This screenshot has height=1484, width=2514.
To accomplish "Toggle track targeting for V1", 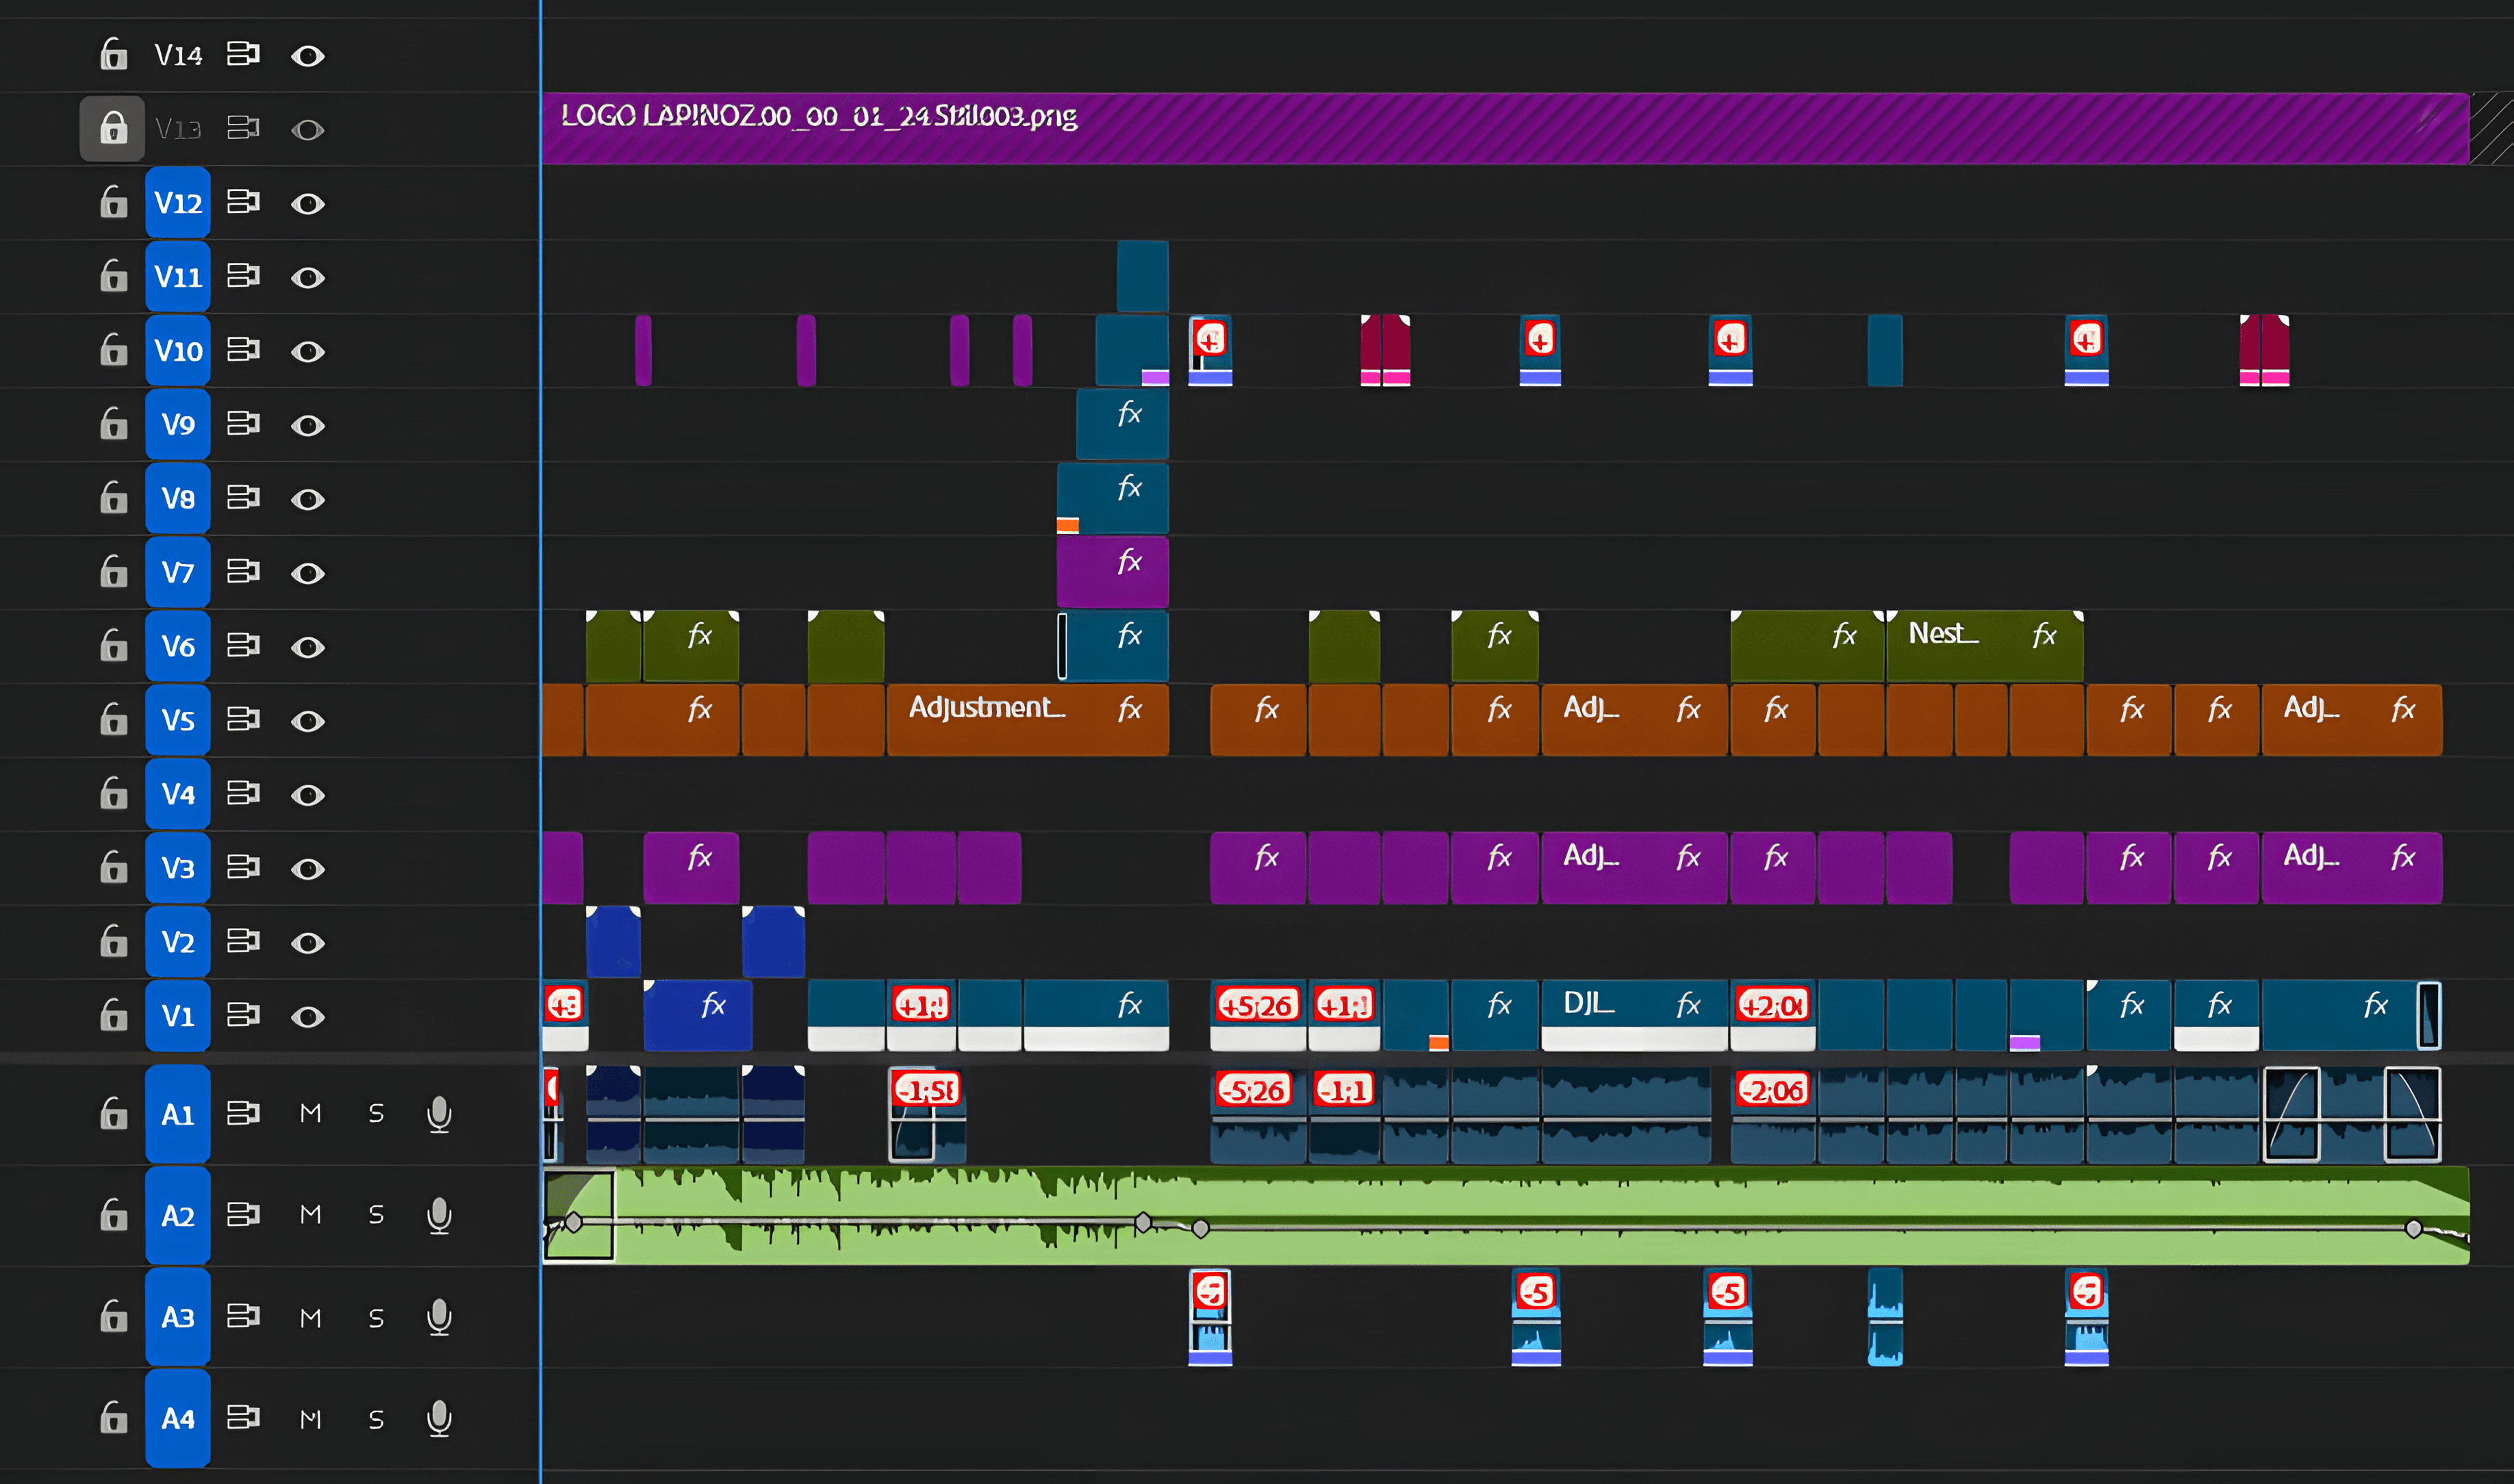I will (x=178, y=1016).
